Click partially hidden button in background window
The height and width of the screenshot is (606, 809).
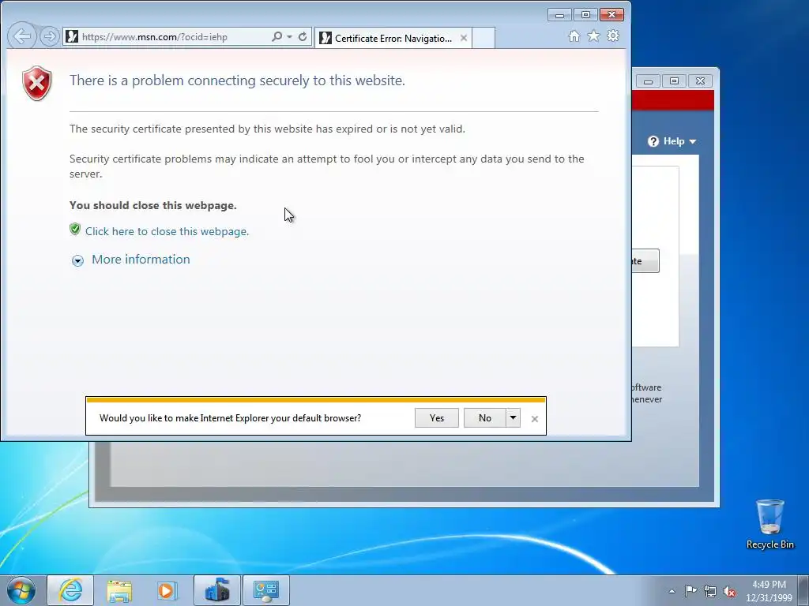(645, 260)
